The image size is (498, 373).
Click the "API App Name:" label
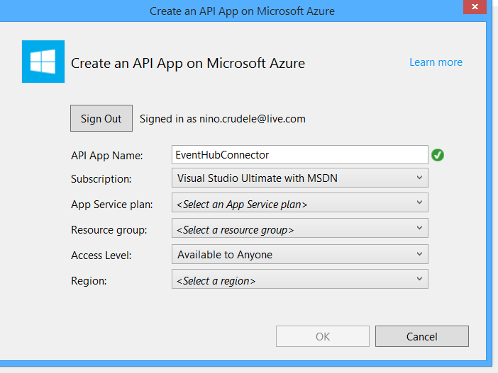[107, 156]
